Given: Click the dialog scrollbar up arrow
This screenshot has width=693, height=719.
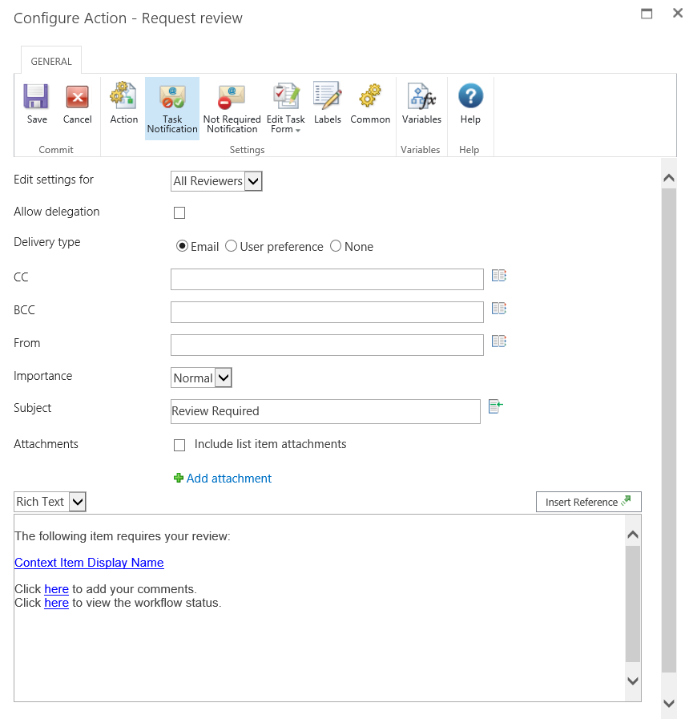Looking at the screenshot, I should pos(669,178).
